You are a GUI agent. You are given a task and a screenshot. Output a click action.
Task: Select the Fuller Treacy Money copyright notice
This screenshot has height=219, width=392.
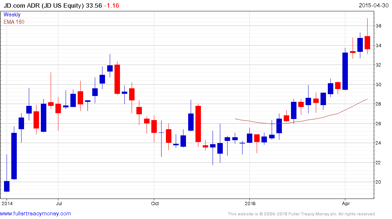tap(302, 214)
